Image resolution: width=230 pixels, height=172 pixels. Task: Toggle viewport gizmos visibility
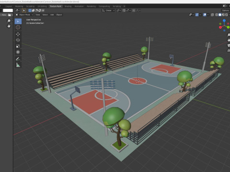click(197, 15)
